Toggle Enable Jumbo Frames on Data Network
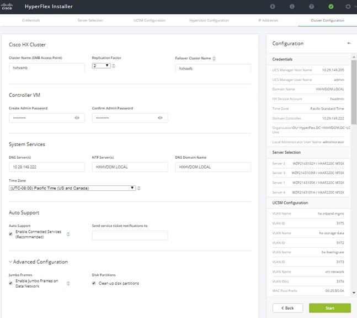Screen dimensions: 357x318 point(10,283)
